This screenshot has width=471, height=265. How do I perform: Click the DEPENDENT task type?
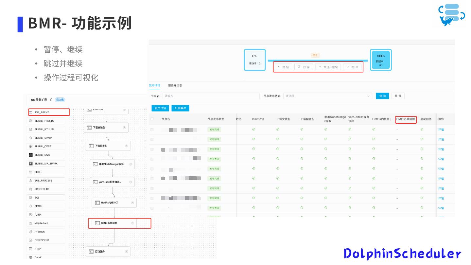(46, 240)
